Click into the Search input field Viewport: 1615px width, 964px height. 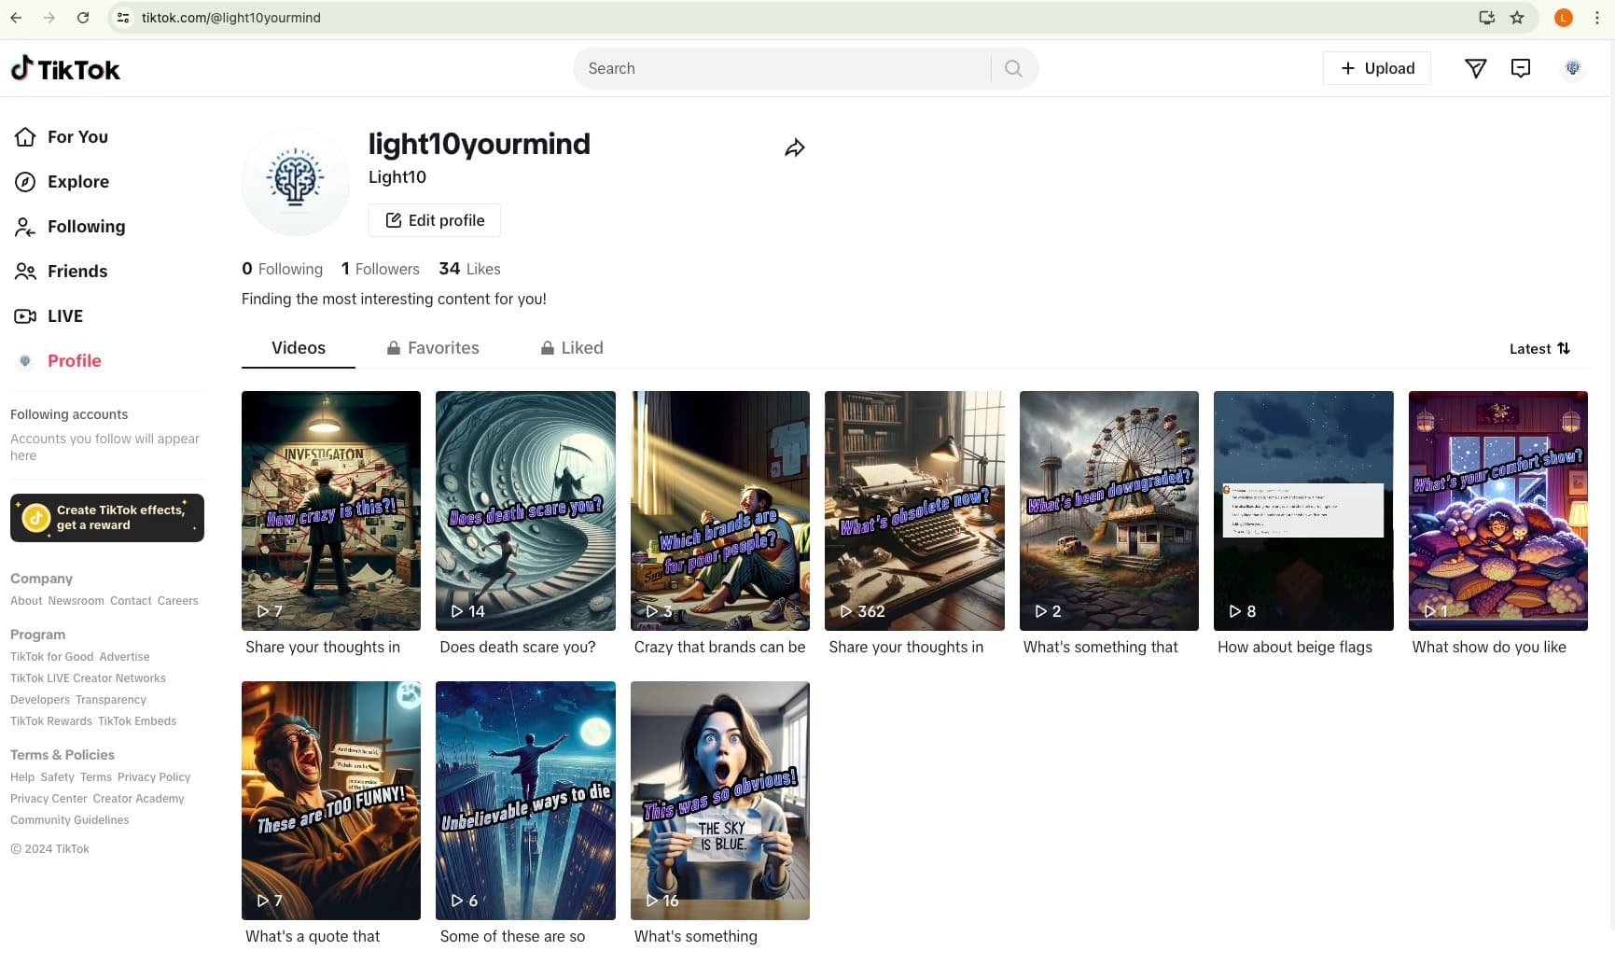pos(782,68)
